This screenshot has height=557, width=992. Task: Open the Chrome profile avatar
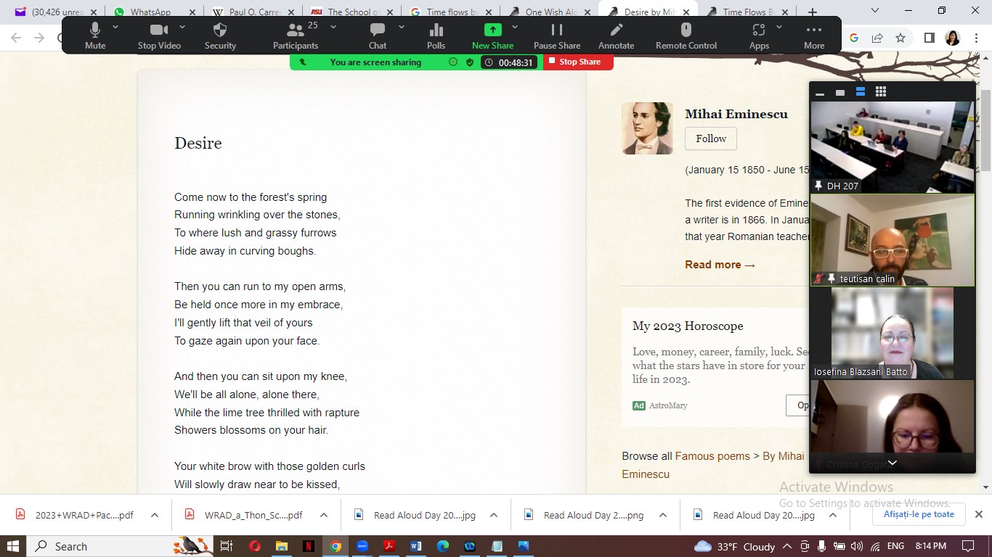[x=953, y=38]
